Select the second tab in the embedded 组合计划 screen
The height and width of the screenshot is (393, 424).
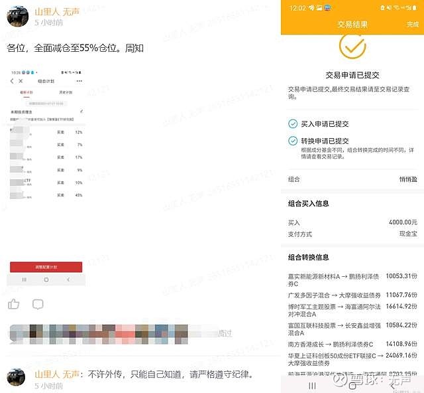[66, 92]
